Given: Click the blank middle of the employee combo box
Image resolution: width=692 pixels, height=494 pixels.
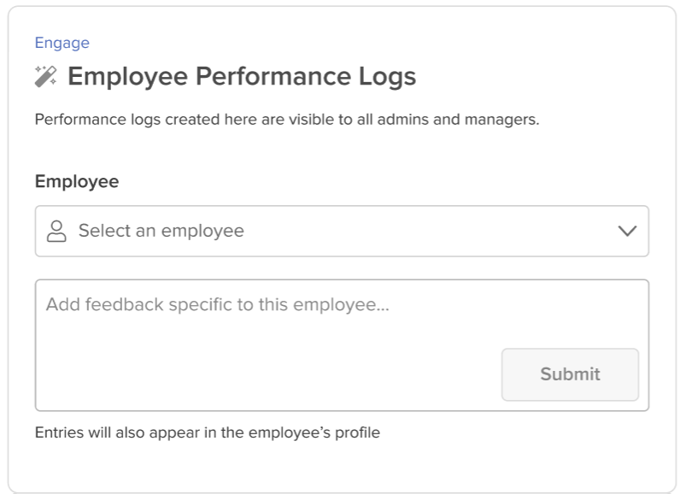Looking at the screenshot, I should 431,231.
